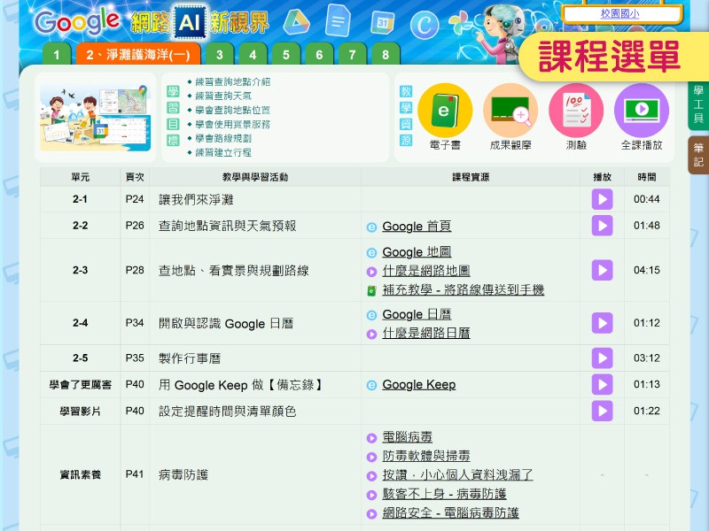The height and width of the screenshot is (531, 709).
Task: Play the unit 2-3 lesson video
Action: 602,270
